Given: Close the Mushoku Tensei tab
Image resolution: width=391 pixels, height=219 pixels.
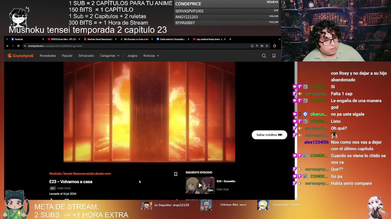Looking at the screenshot, I should coord(116,39).
